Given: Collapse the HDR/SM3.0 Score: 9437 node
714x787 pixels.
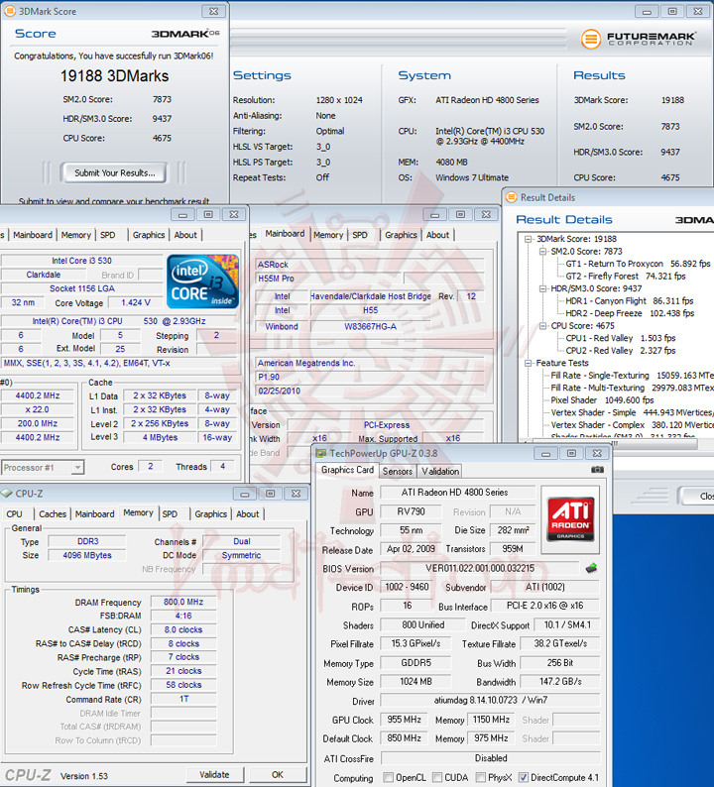Looking at the screenshot, I should pos(542,288).
